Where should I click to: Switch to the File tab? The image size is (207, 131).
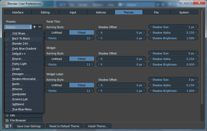[x=156, y=12]
